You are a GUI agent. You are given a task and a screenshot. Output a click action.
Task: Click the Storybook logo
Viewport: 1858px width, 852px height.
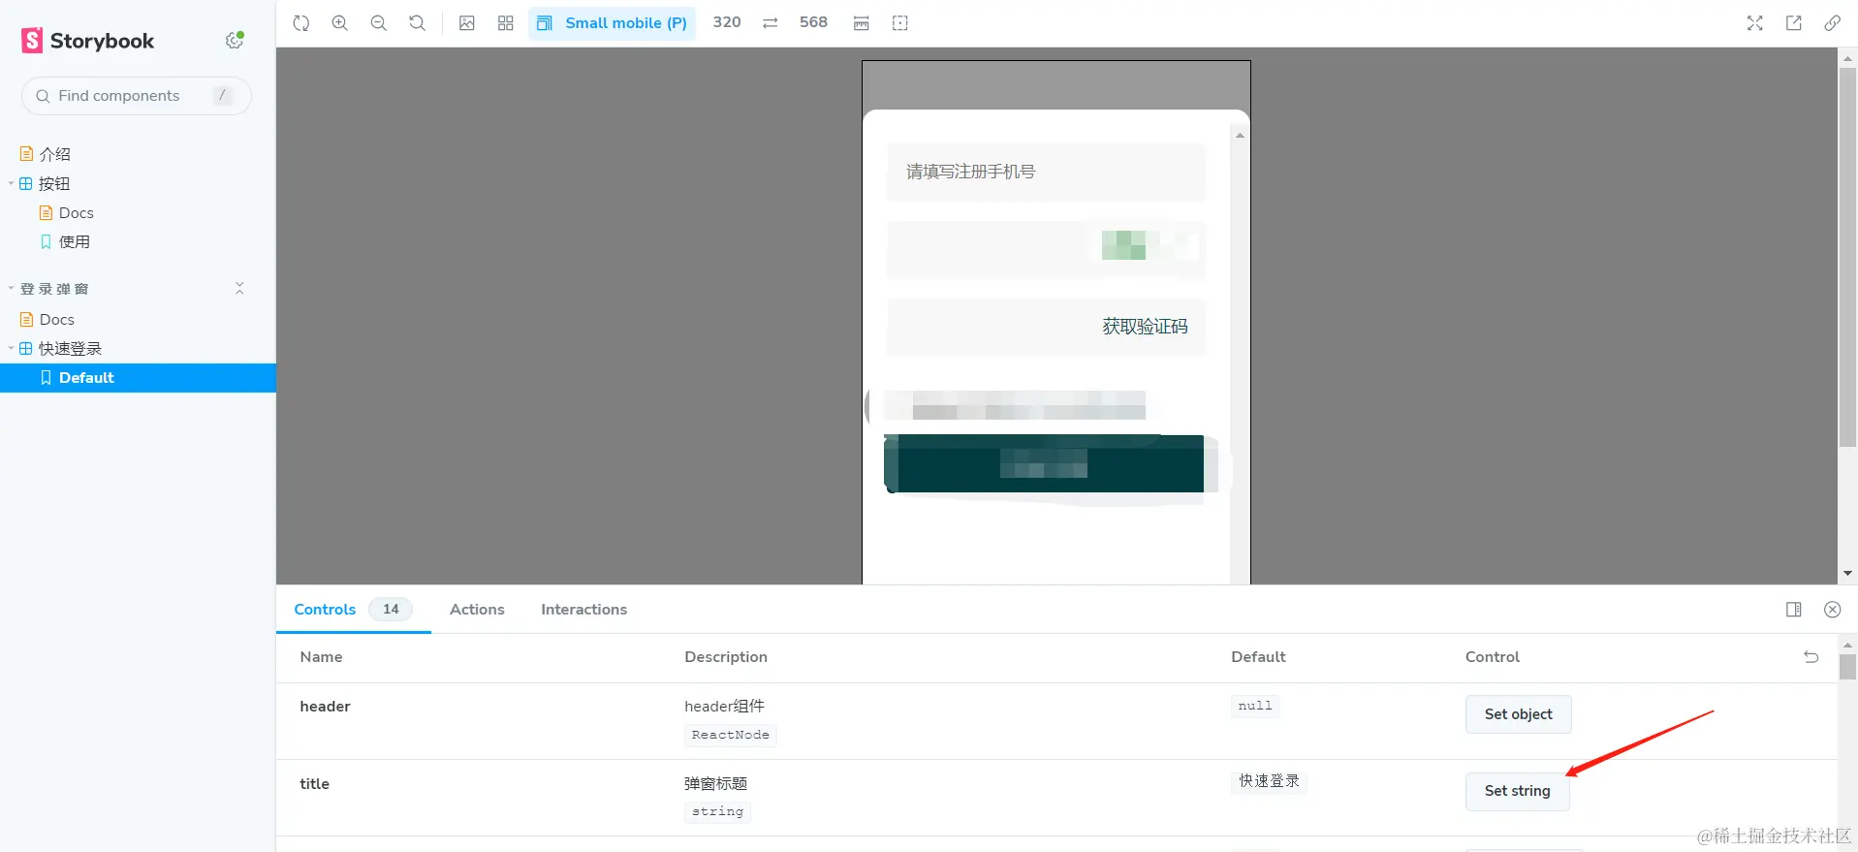(x=88, y=41)
